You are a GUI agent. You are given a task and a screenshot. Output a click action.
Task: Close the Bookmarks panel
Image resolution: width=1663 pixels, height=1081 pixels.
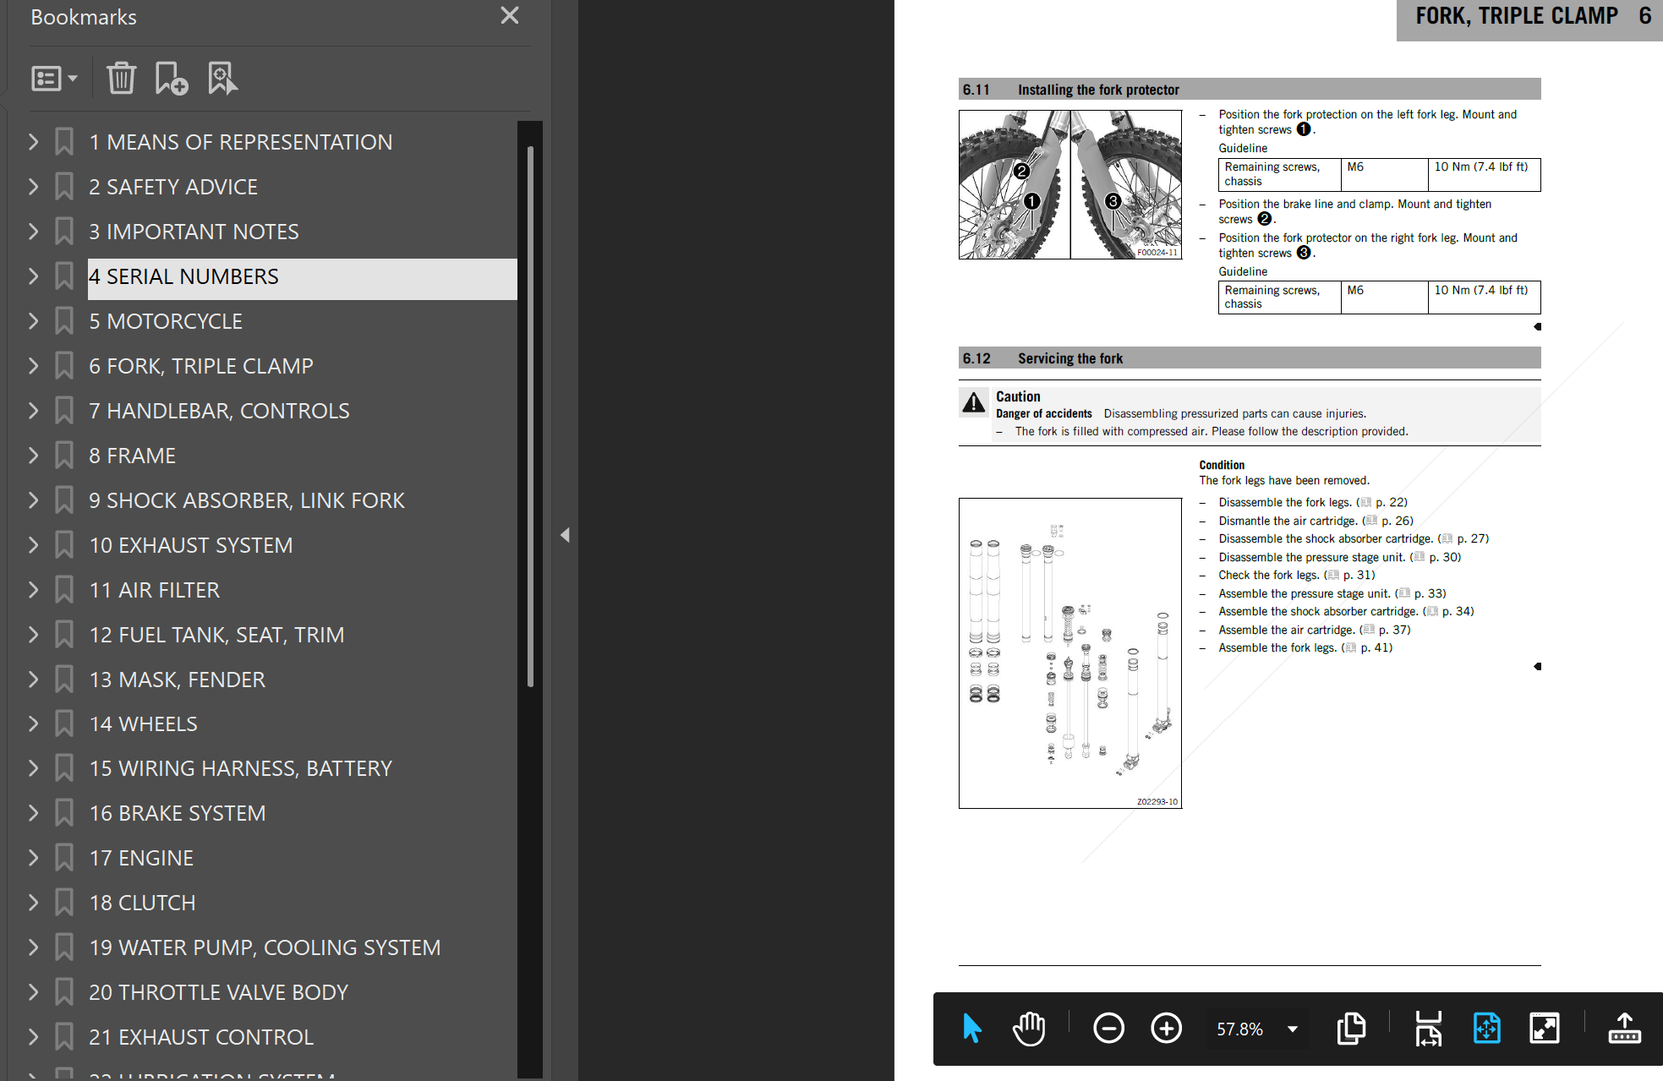tap(510, 15)
